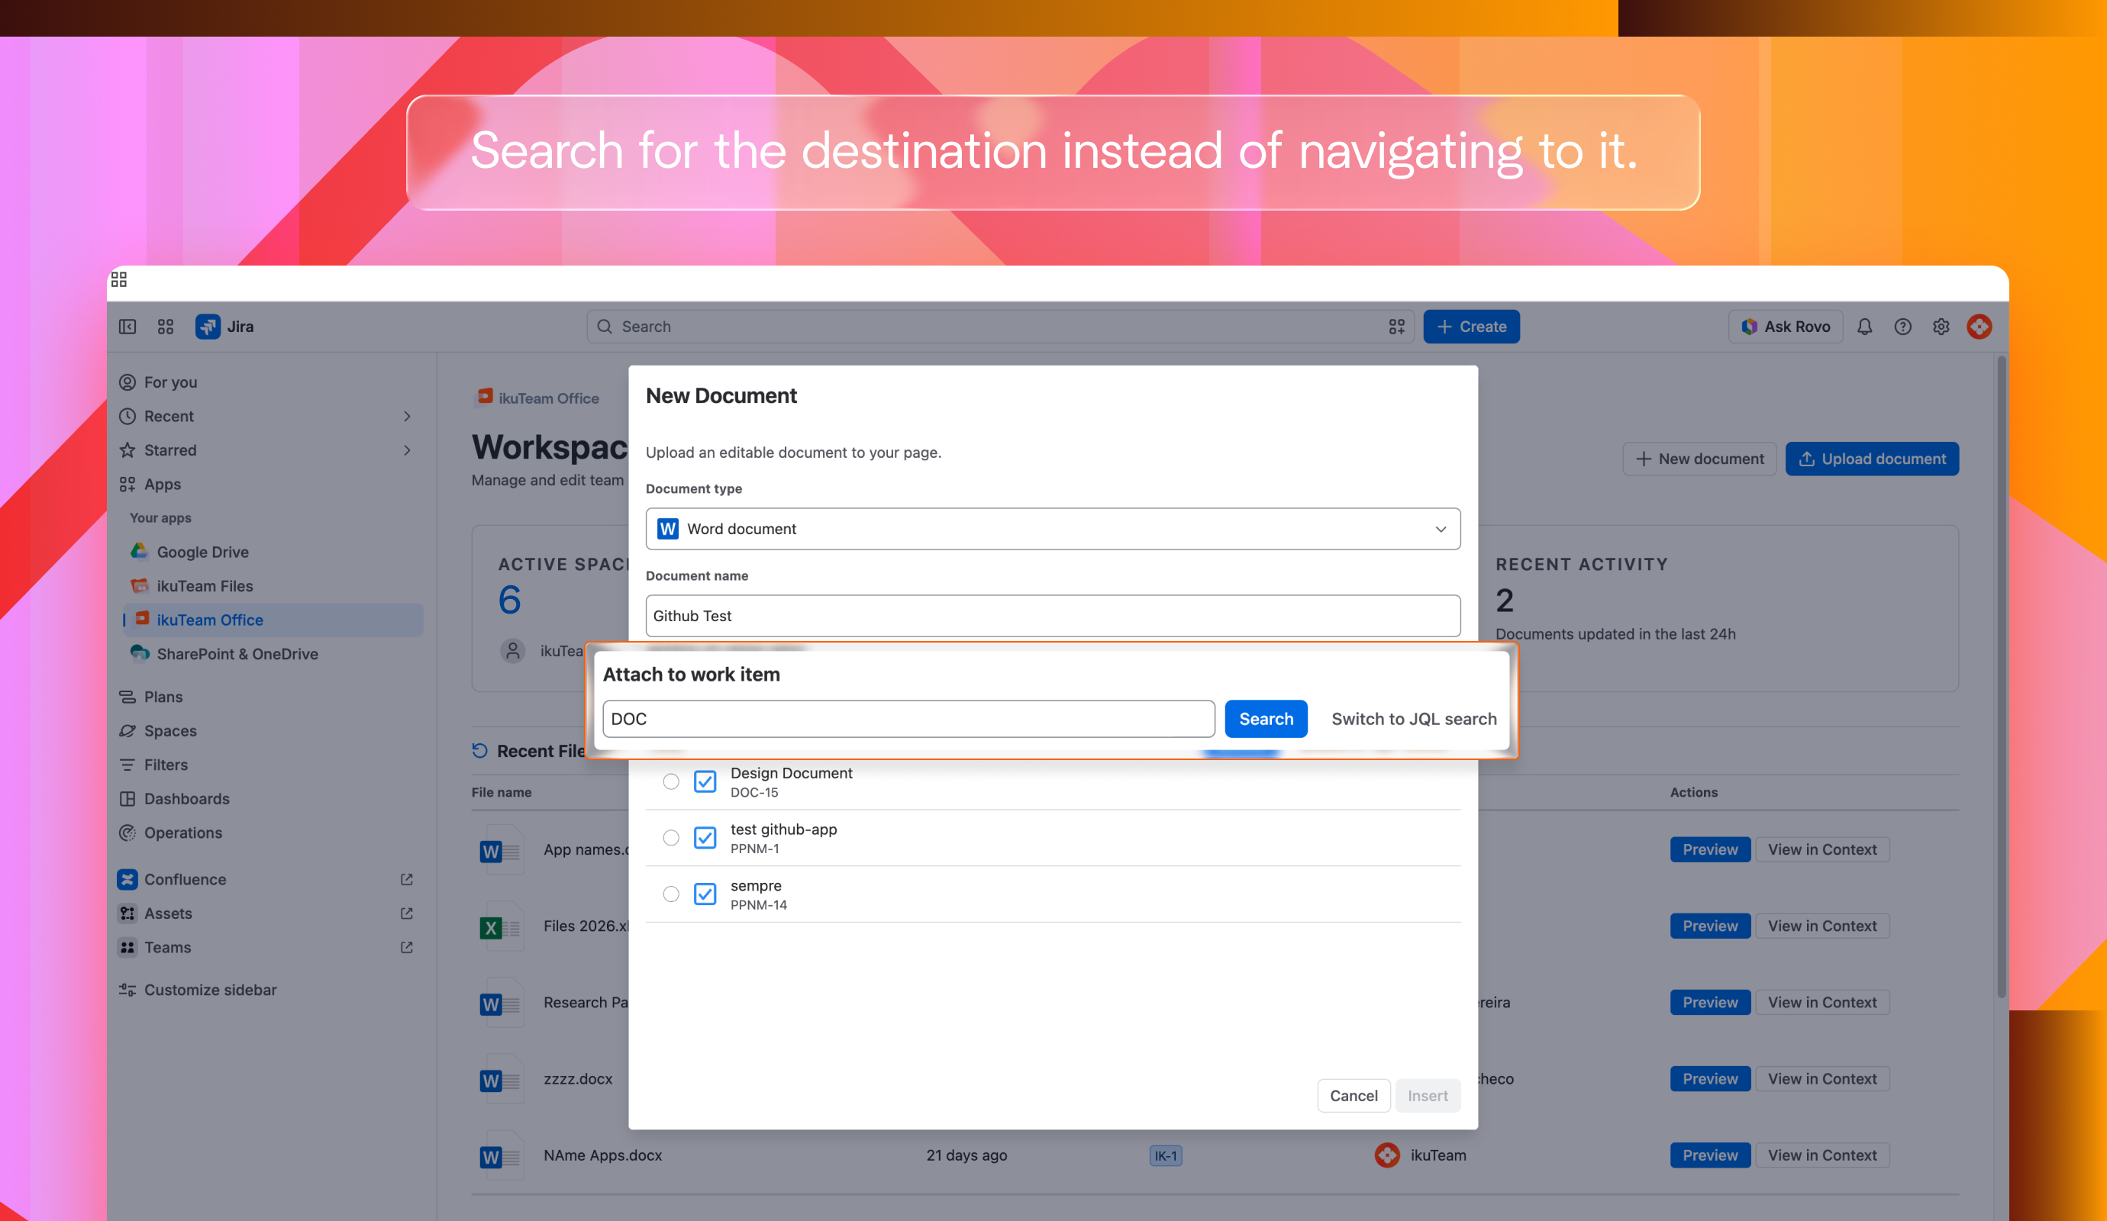
Task: Expand the Starred menu chevron
Action: (x=407, y=450)
